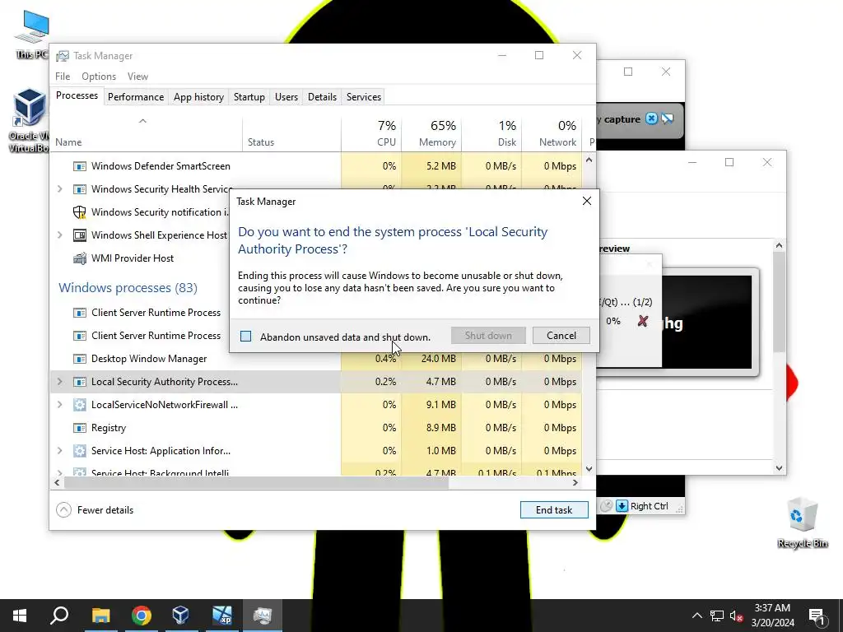The width and height of the screenshot is (843, 632).
Task: Close the end system process dialog
Action: [x=586, y=201]
